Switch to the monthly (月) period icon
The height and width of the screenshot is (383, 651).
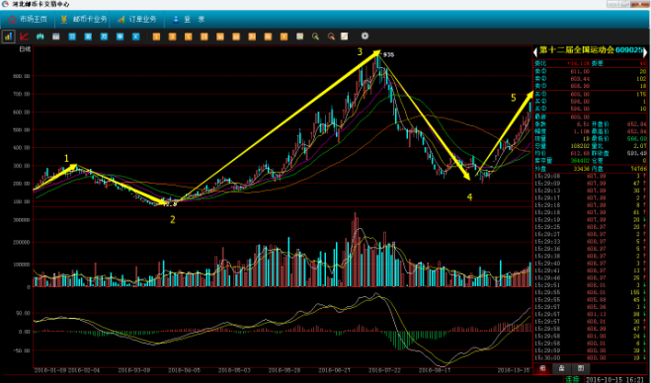coord(104,37)
